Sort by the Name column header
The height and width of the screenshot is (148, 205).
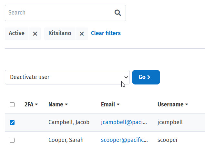tap(58, 104)
